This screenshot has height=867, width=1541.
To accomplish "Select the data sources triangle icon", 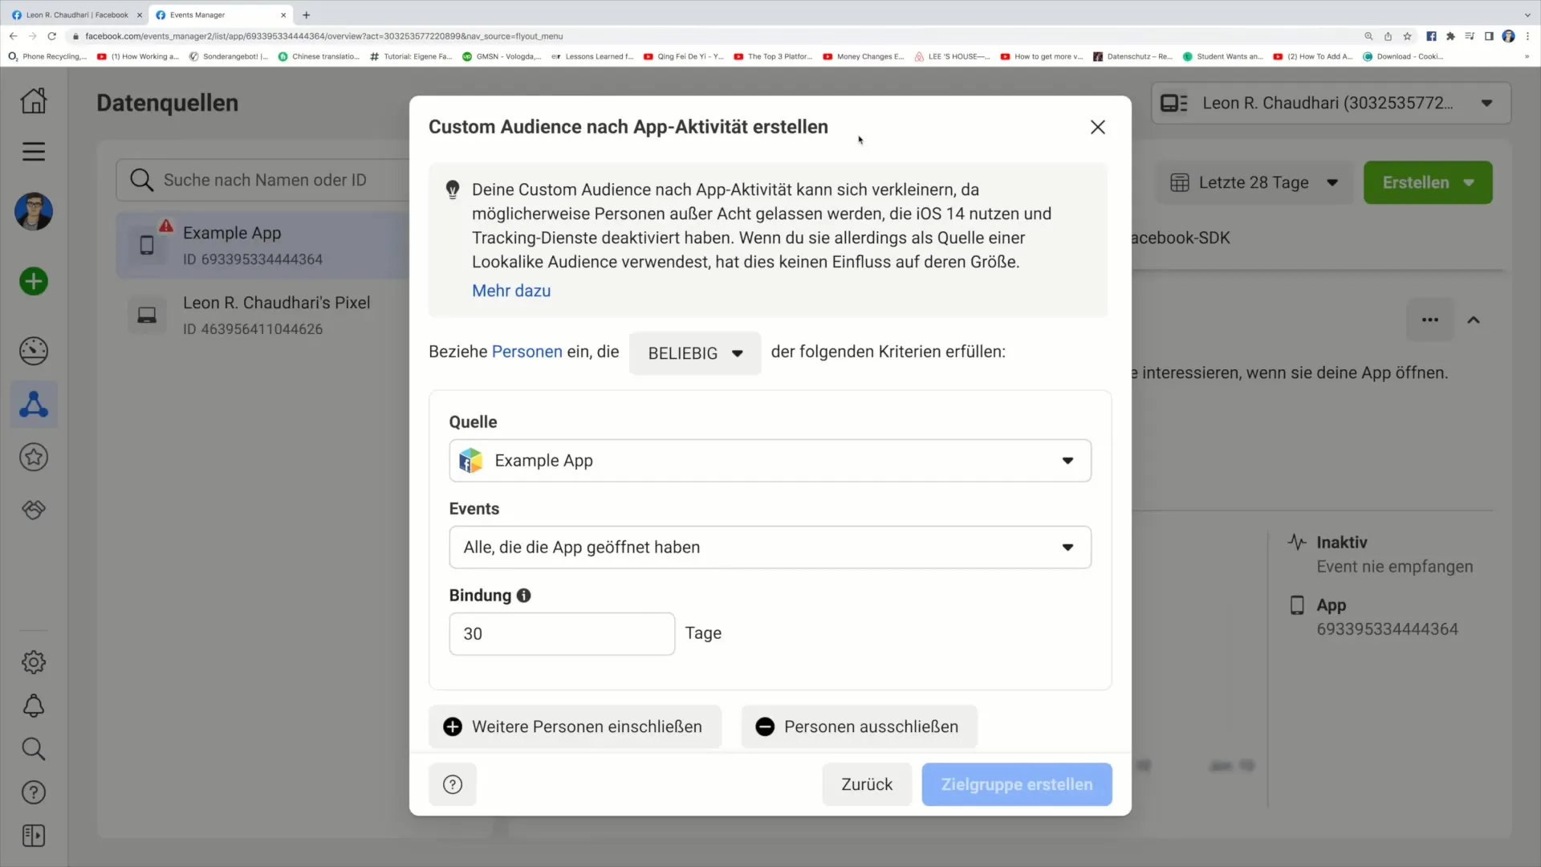I will pyautogui.click(x=34, y=404).
